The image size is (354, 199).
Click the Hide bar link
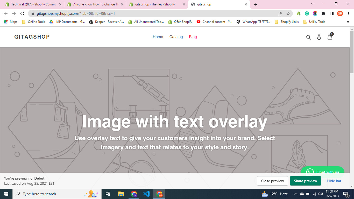(334, 181)
